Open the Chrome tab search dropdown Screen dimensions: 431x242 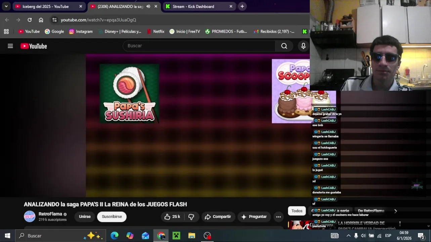(x=6, y=6)
